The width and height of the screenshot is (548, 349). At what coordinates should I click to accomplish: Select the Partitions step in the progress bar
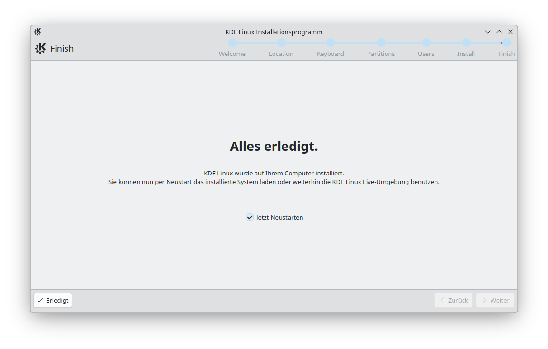381,54
